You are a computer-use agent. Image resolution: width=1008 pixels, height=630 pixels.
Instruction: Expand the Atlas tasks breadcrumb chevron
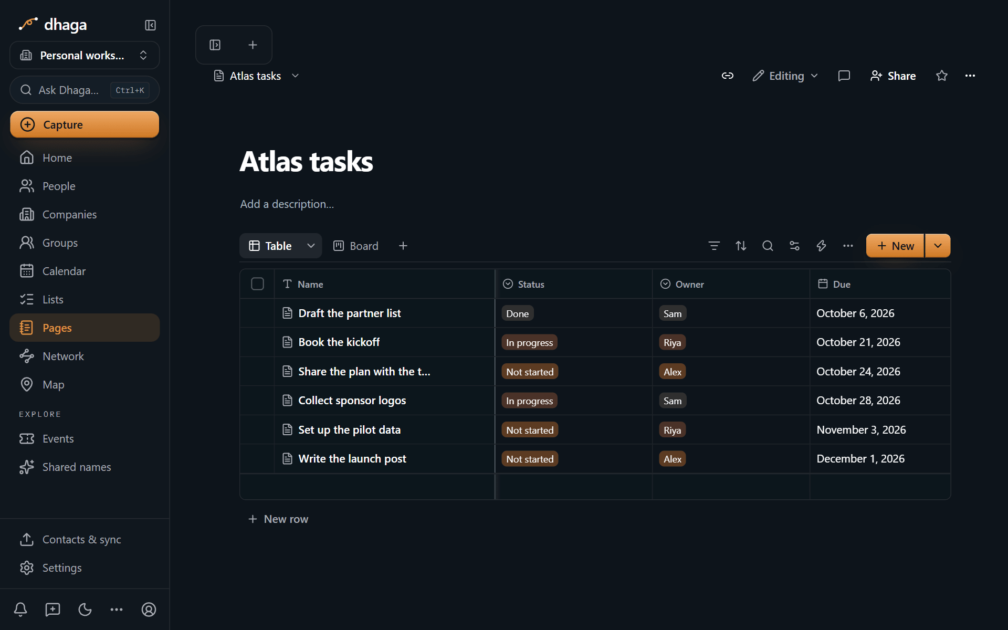point(296,76)
